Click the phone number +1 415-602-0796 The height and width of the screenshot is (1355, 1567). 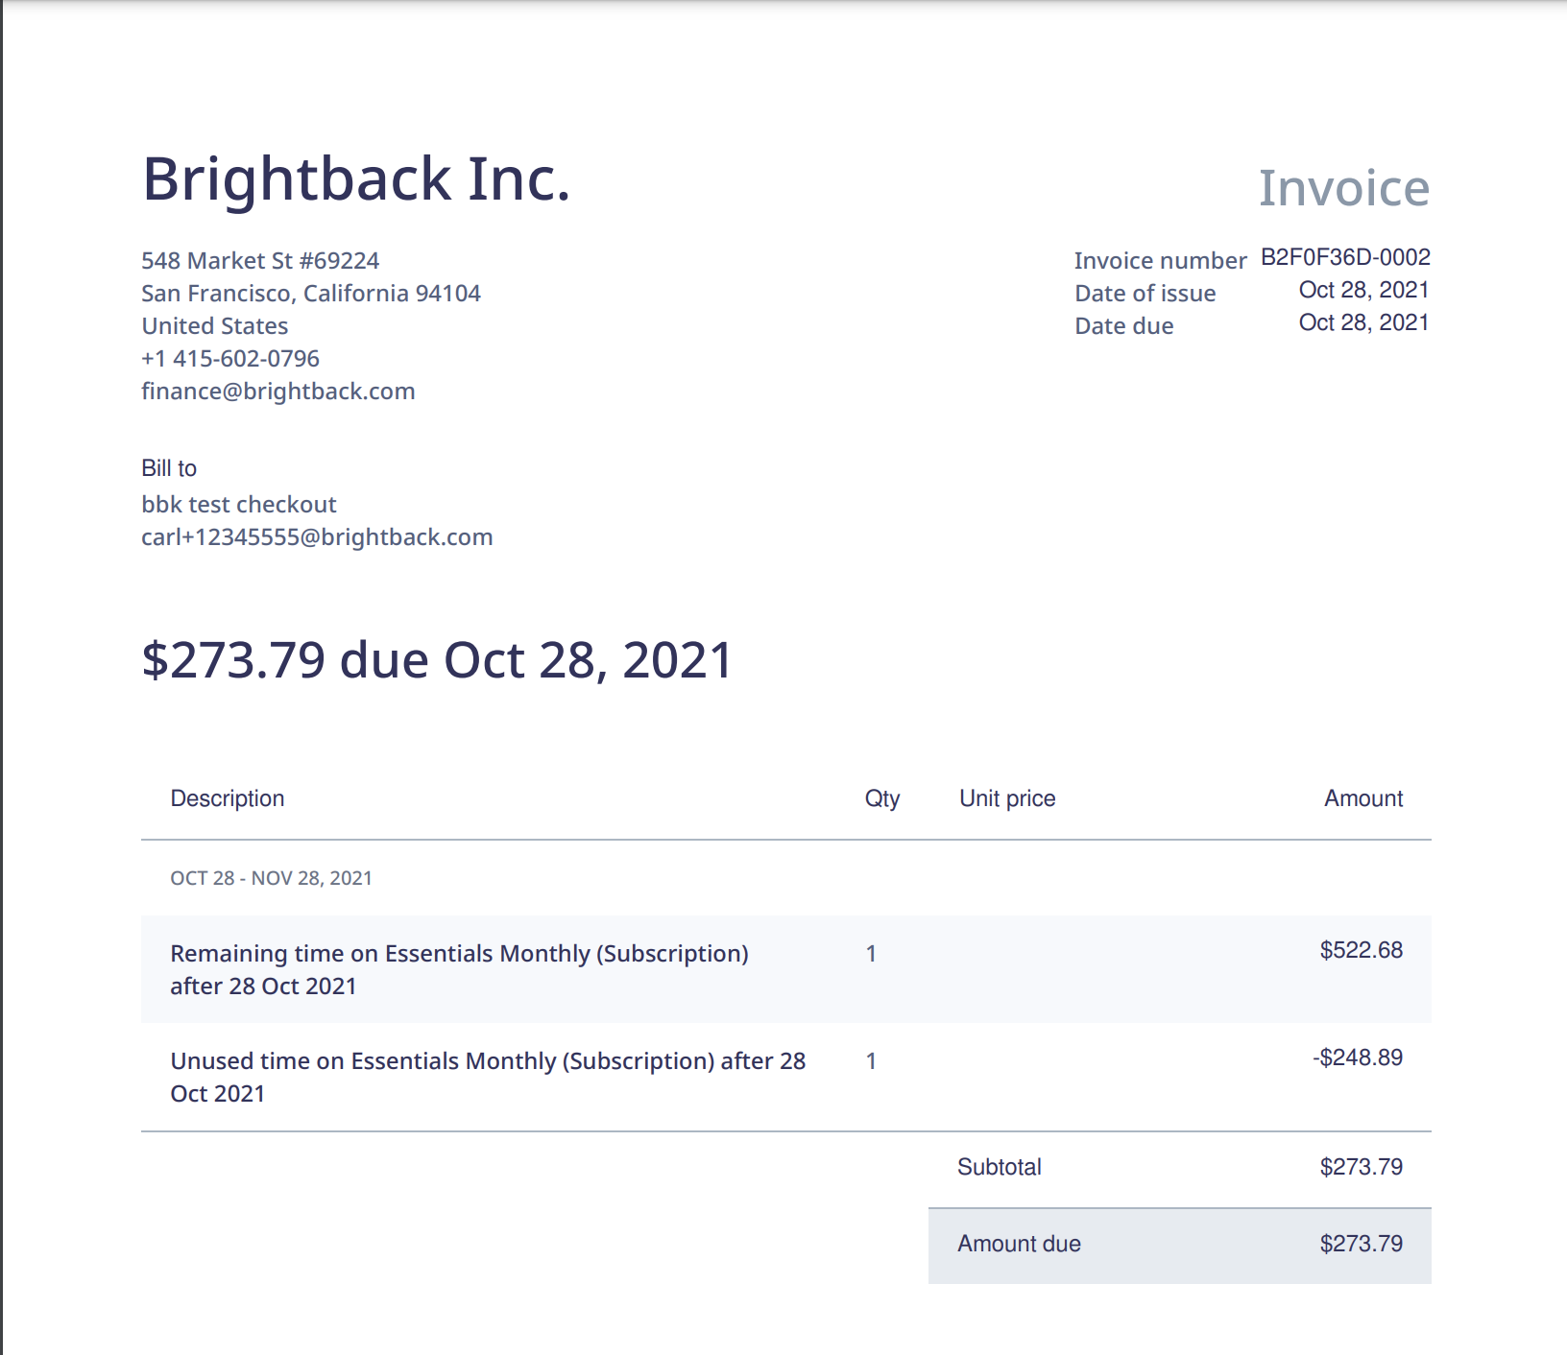coord(230,359)
